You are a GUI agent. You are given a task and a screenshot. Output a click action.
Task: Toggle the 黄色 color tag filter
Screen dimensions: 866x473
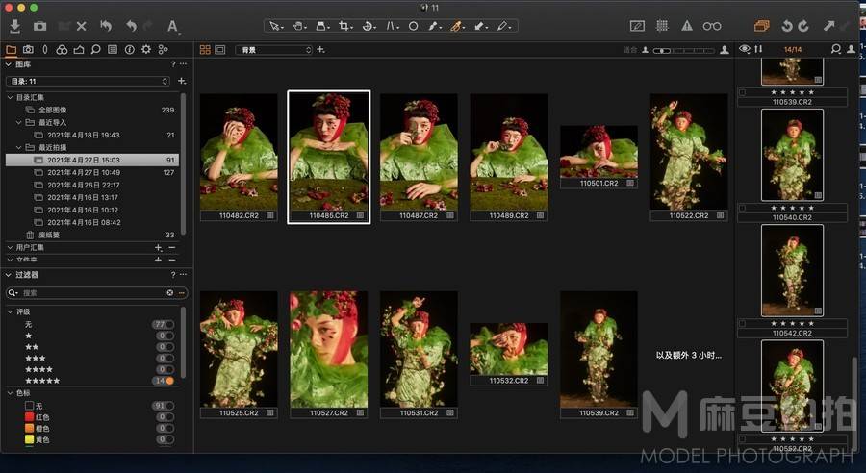166,440
